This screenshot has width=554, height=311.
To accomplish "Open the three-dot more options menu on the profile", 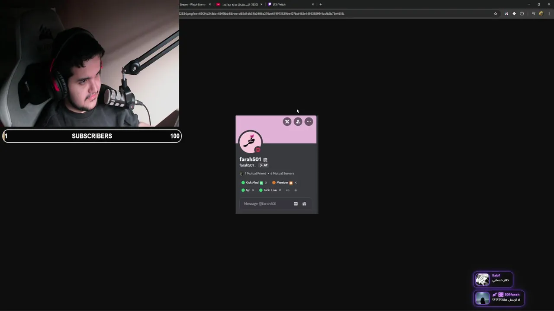I will [x=309, y=122].
